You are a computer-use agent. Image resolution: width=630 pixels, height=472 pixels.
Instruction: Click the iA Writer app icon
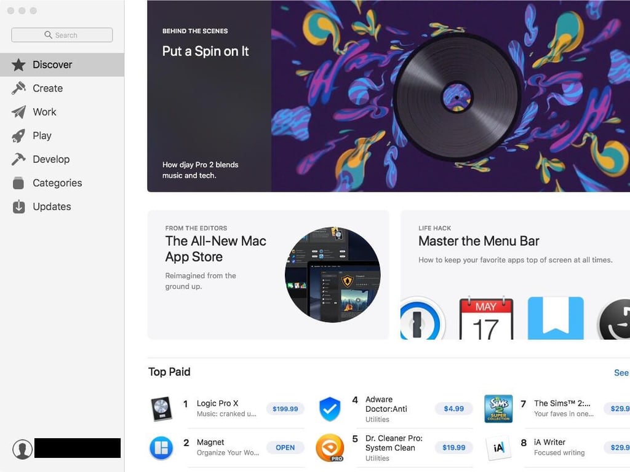pyautogui.click(x=498, y=447)
